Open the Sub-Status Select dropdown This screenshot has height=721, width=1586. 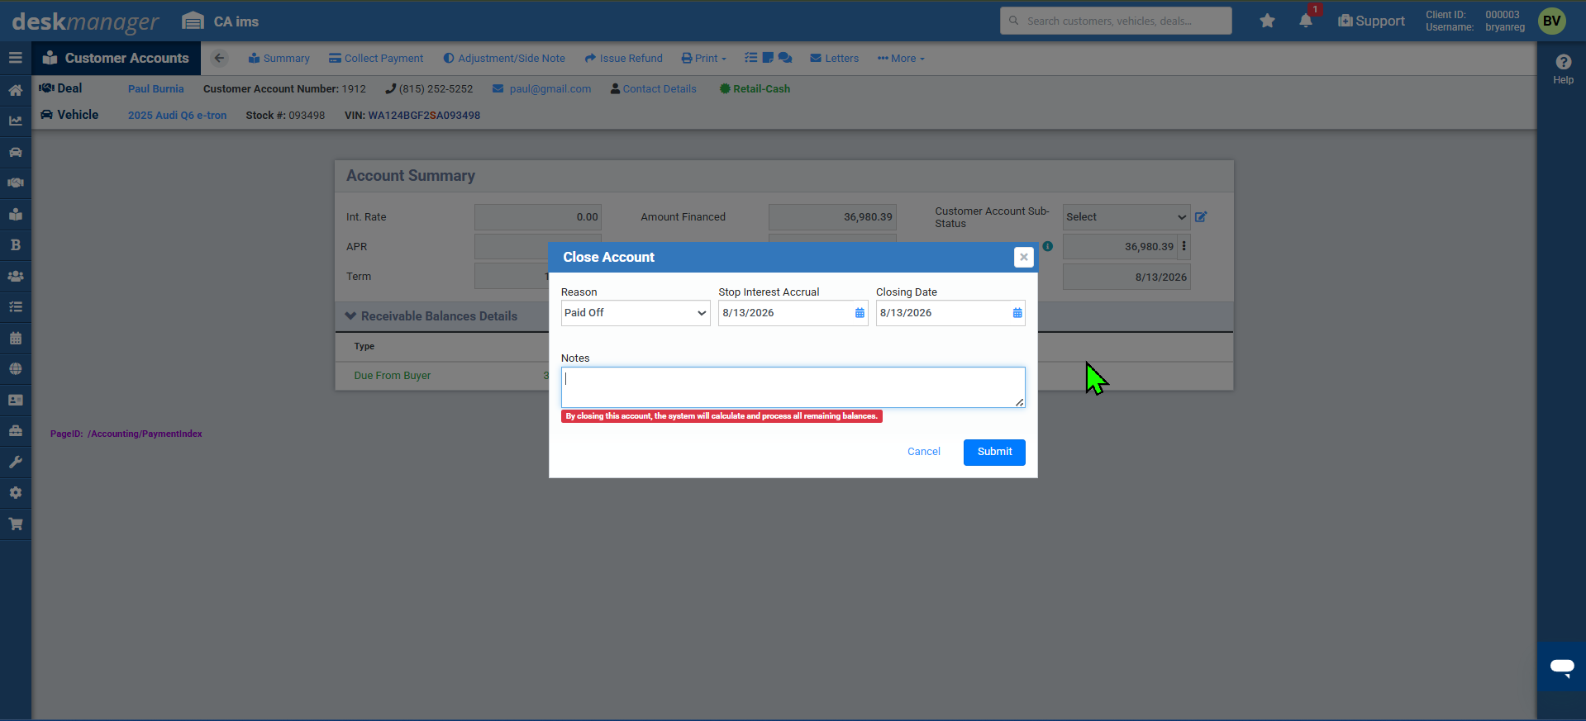[1126, 217]
